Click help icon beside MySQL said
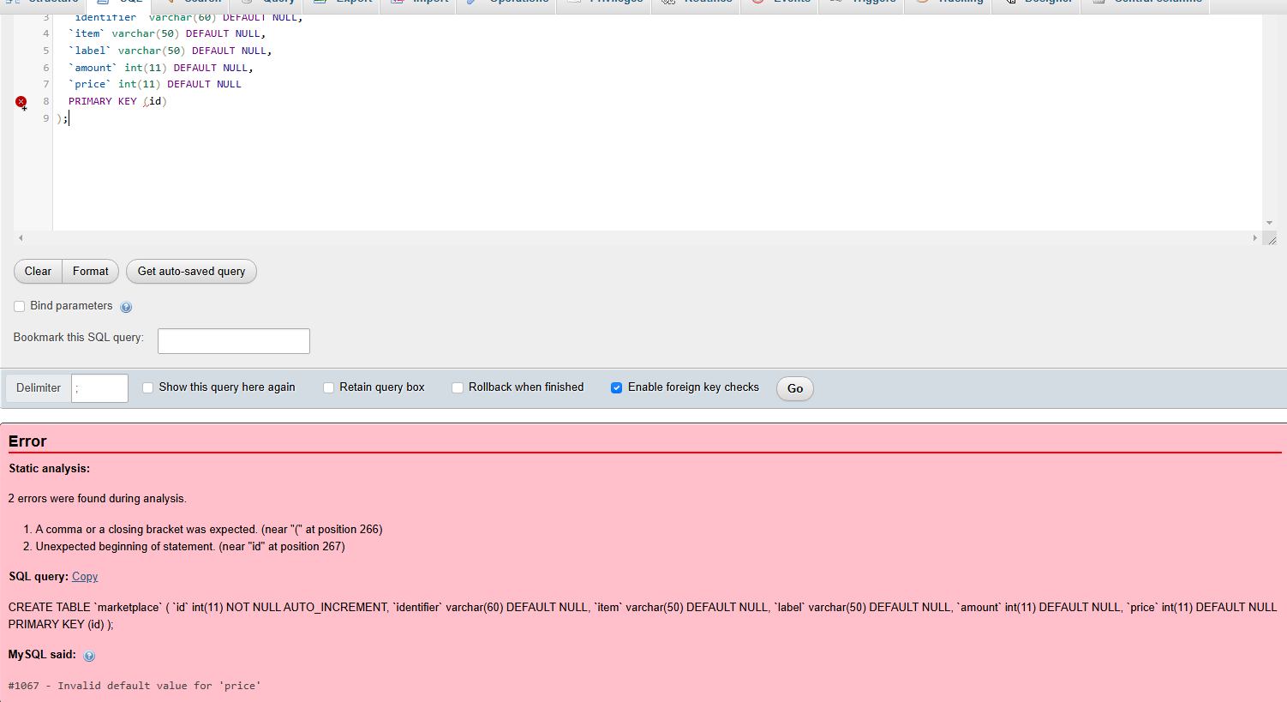Image resolution: width=1287 pixels, height=702 pixels. 89,656
